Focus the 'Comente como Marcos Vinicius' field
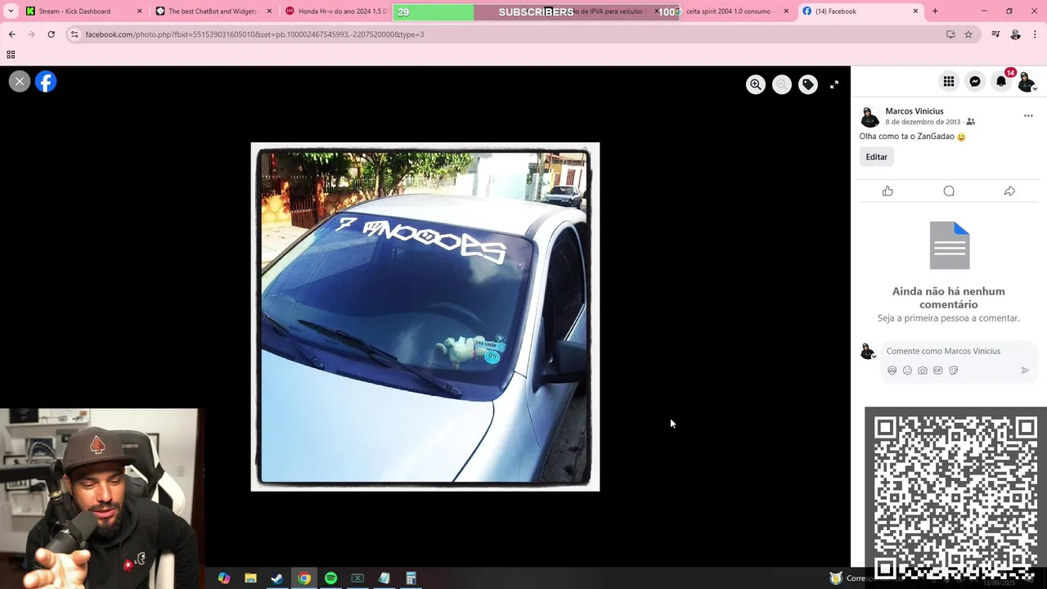1047x589 pixels. pyautogui.click(x=959, y=351)
